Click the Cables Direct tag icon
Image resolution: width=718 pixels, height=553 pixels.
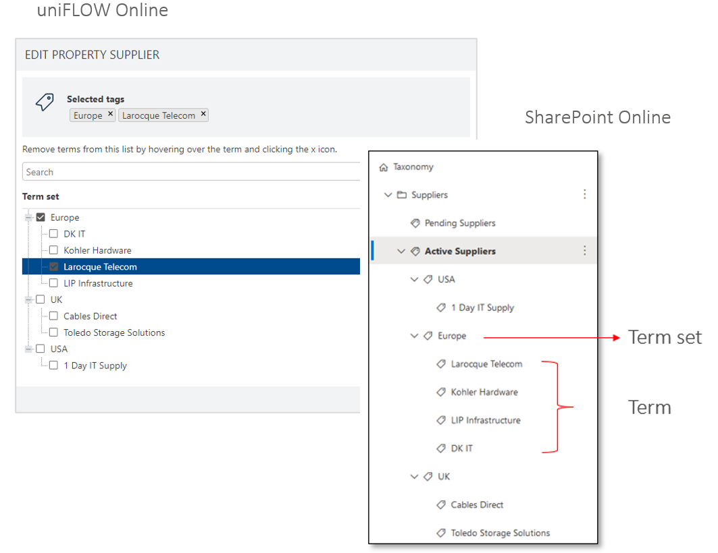[442, 504]
